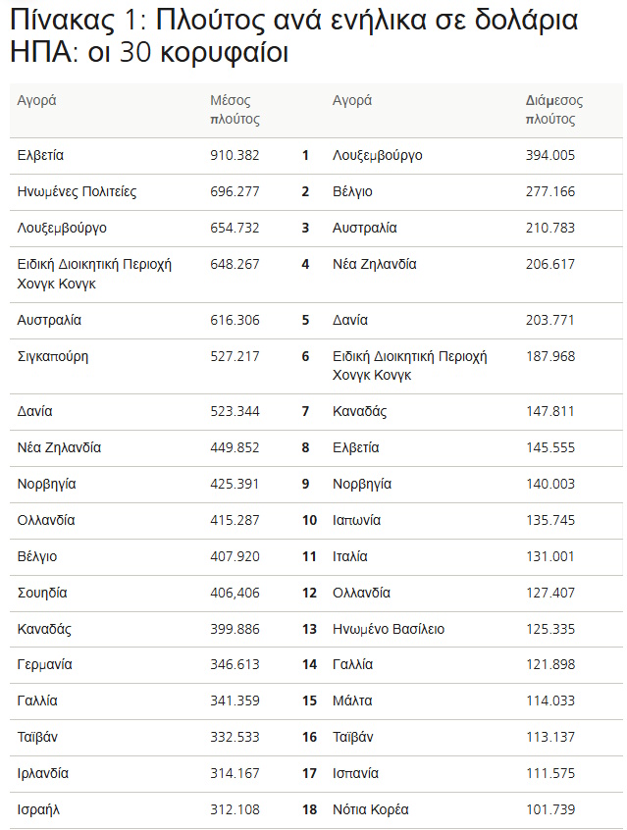The image size is (627, 830).
Task: Select Μάλτα at rank 15
Action: pos(352,700)
